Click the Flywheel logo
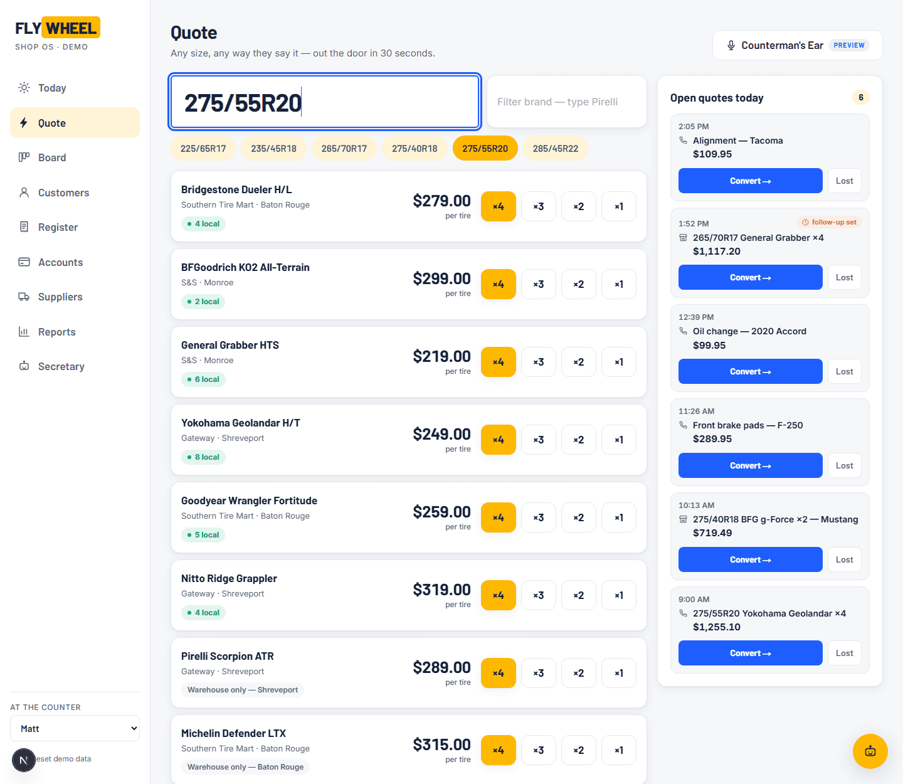Viewport: 903px width, 784px height. coord(58,28)
